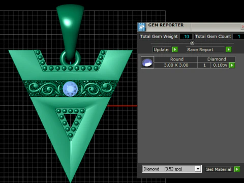Screen dimensions: 244x183
Task: Click the Set Material button
Action: 219,169
